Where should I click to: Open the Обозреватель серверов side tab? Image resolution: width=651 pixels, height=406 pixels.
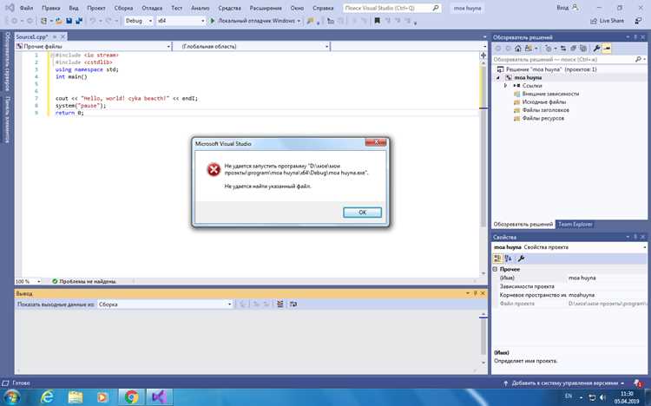point(7,62)
